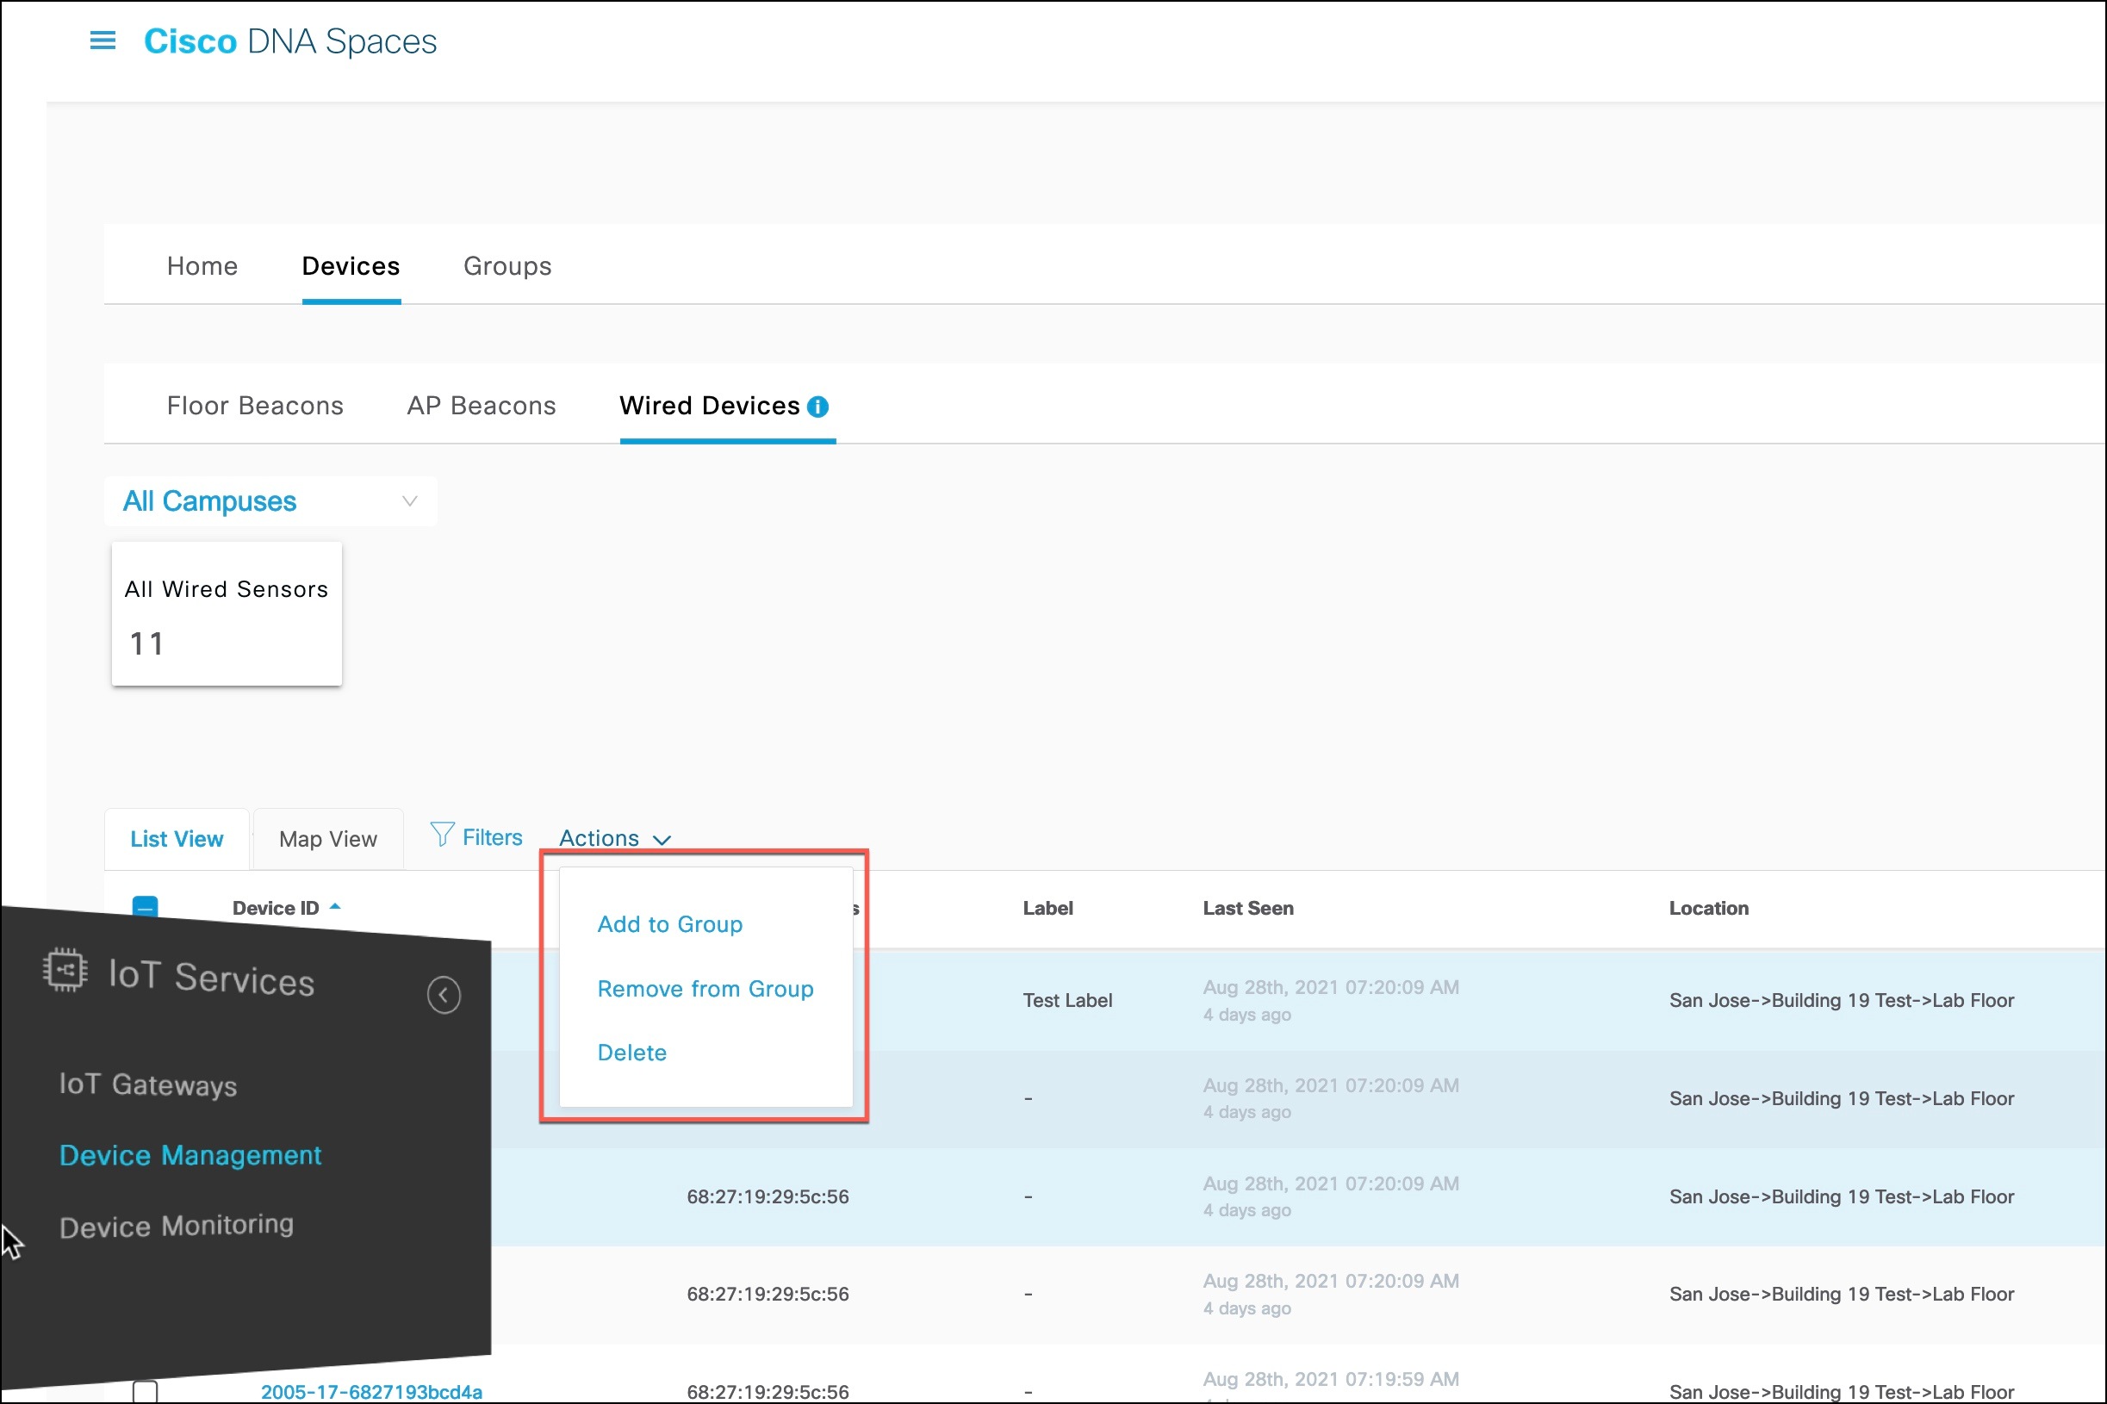The image size is (2107, 1404).
Task: Switch to AP Beacons tab
Action: 482,406
